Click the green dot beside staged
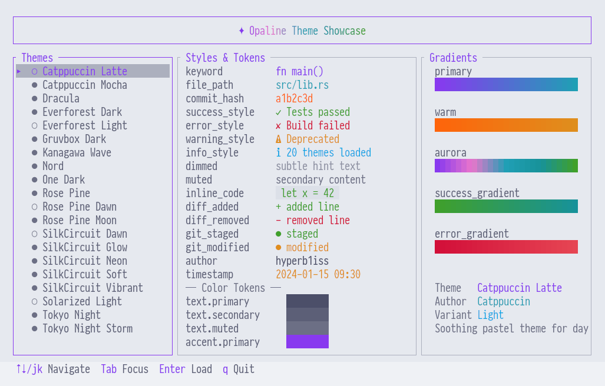Screen dimensions: 605x386 pos(279,234)
